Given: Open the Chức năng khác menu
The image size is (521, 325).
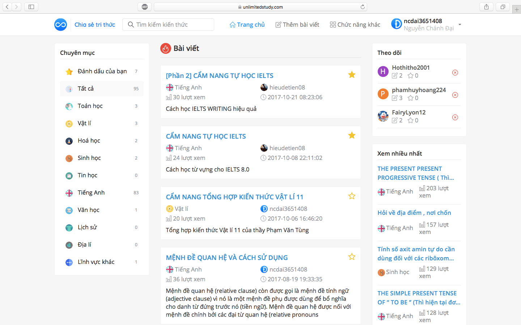Looking at the screenshot, I should 355,25.
